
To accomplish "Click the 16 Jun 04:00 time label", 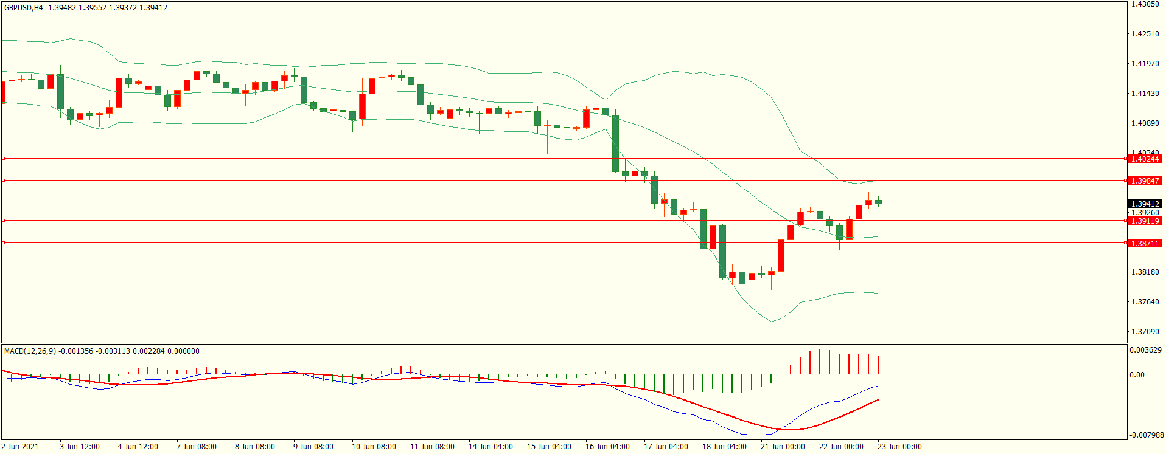I will [607, 447].
